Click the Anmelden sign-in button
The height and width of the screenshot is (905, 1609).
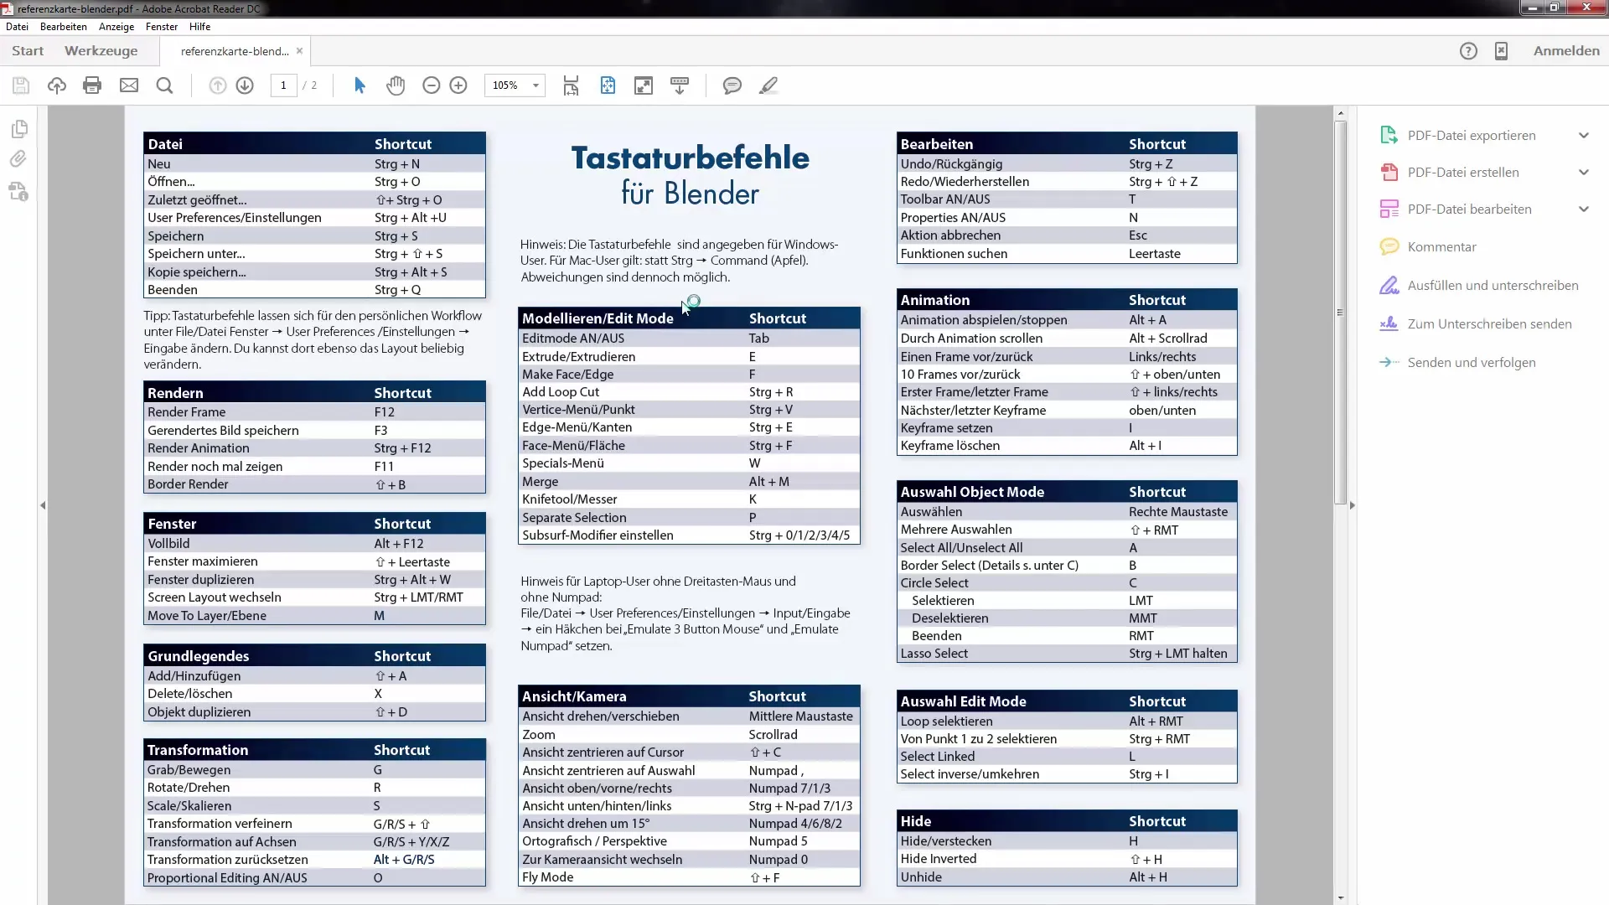1566,51
